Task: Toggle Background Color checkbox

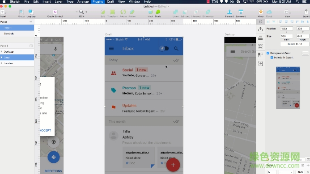Action: coord(268,53)
